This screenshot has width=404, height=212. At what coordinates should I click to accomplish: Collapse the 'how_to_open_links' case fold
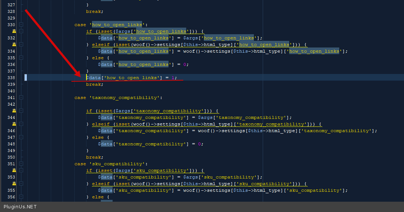(21, 25)
